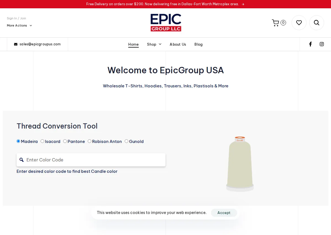Select the Madeira radio button
This screenshot has width=331, height=235.
point(18,141)
